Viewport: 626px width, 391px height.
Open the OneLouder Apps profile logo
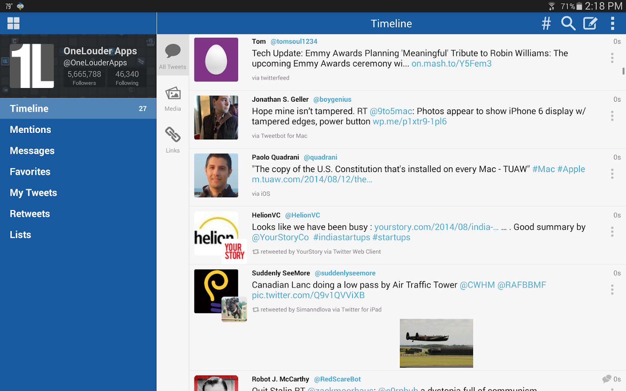tap(32, 66)
